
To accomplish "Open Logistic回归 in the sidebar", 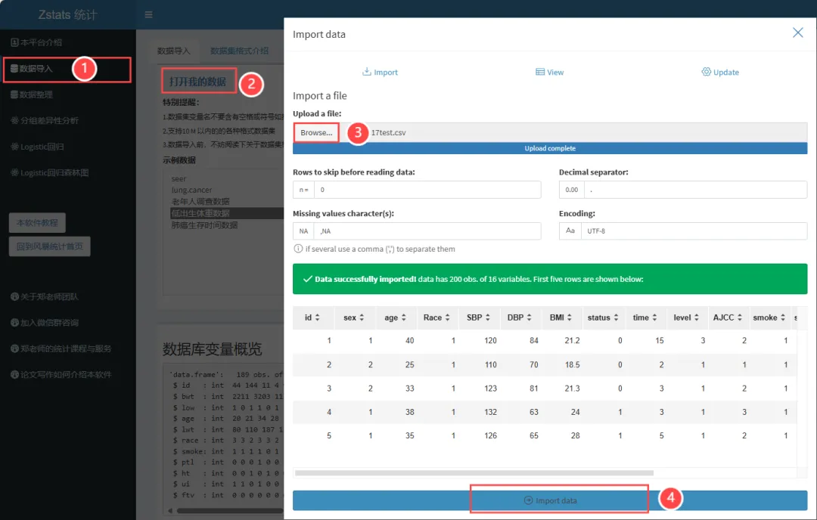I will 38,147.
